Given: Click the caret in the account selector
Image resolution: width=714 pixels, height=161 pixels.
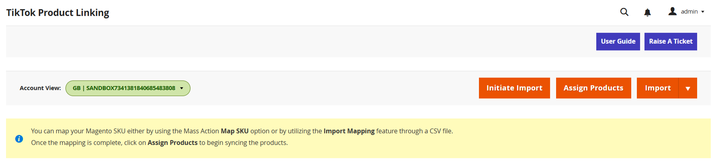Looking at the screenshot, I should (x=182, y=88).
